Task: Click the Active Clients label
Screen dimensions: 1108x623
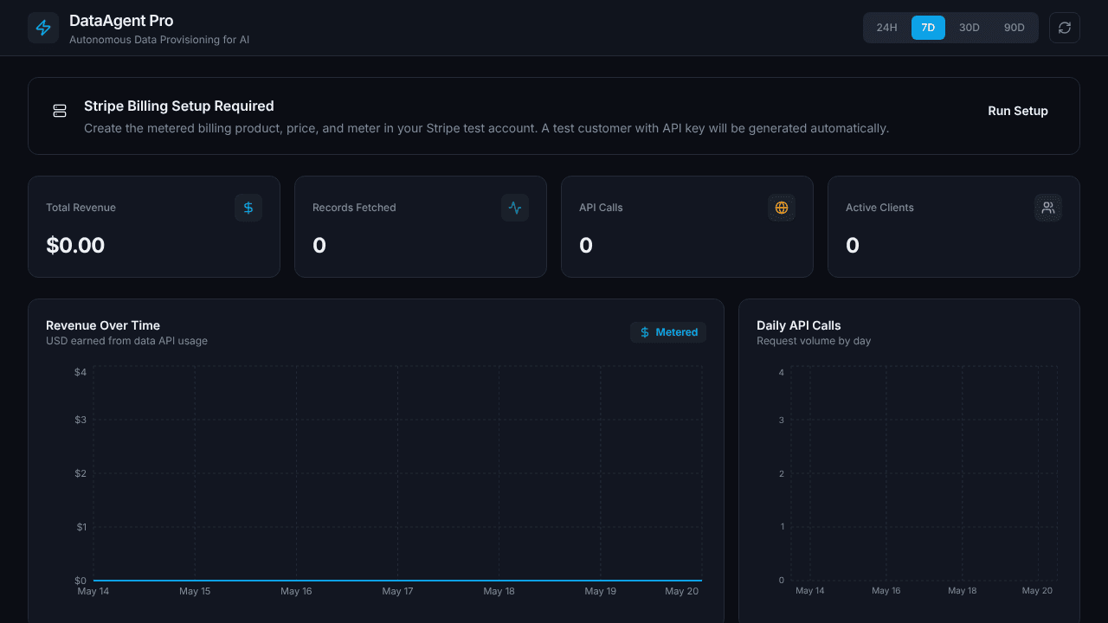Action: pyautogui.click(x=879, y=208)
